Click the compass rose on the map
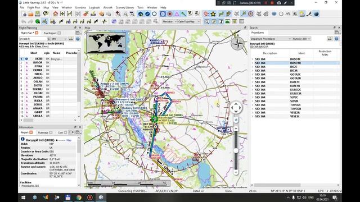The image size is (360, 202). 237,43
